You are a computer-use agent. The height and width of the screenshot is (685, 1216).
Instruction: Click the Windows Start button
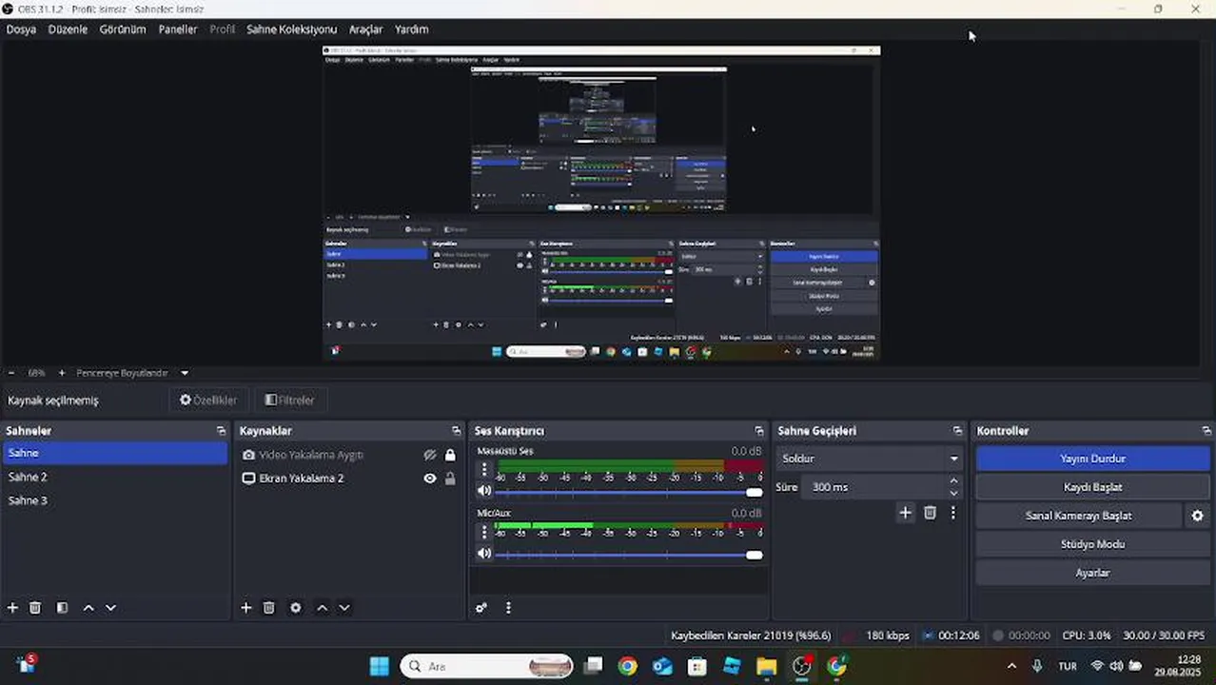(x=379, y=666)
